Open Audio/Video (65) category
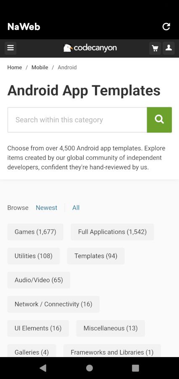 (x=39, y=280)
